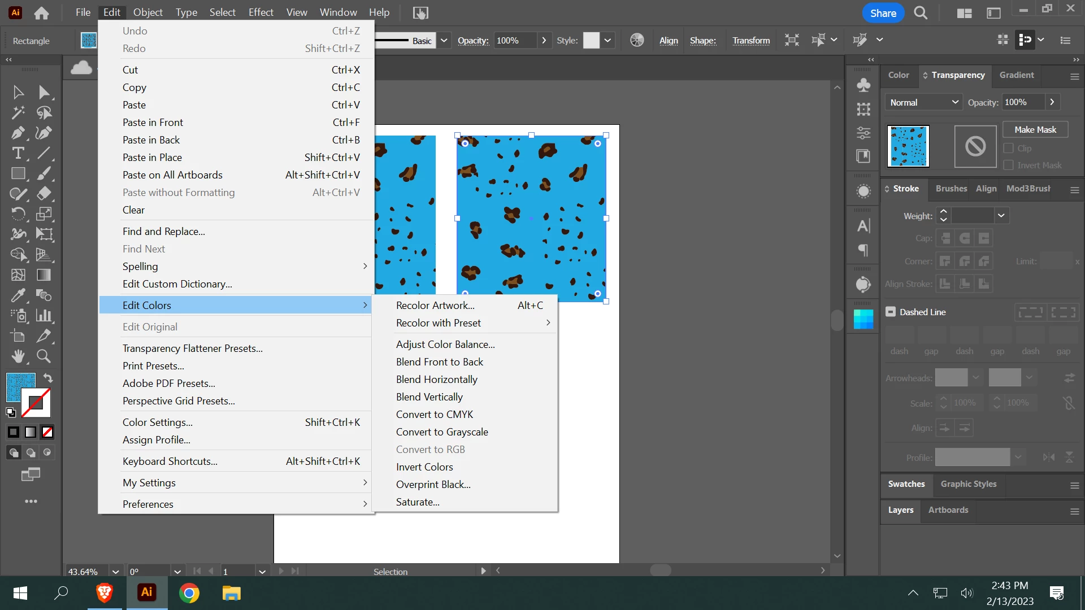Toggle the Dashed Line checkbox
Screen dimensions: 1085x610
click(x=891, y=312)
